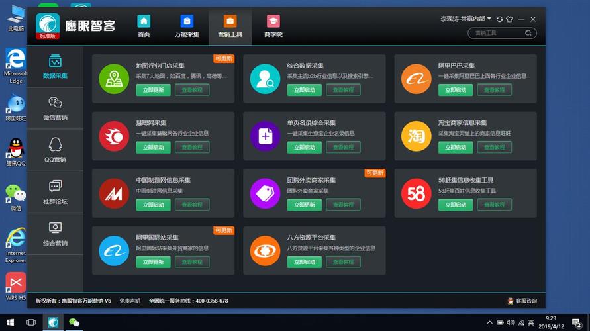Click the search magnifier icon
The width and height of the screenshot is (590, 331).
click(528, 33)
